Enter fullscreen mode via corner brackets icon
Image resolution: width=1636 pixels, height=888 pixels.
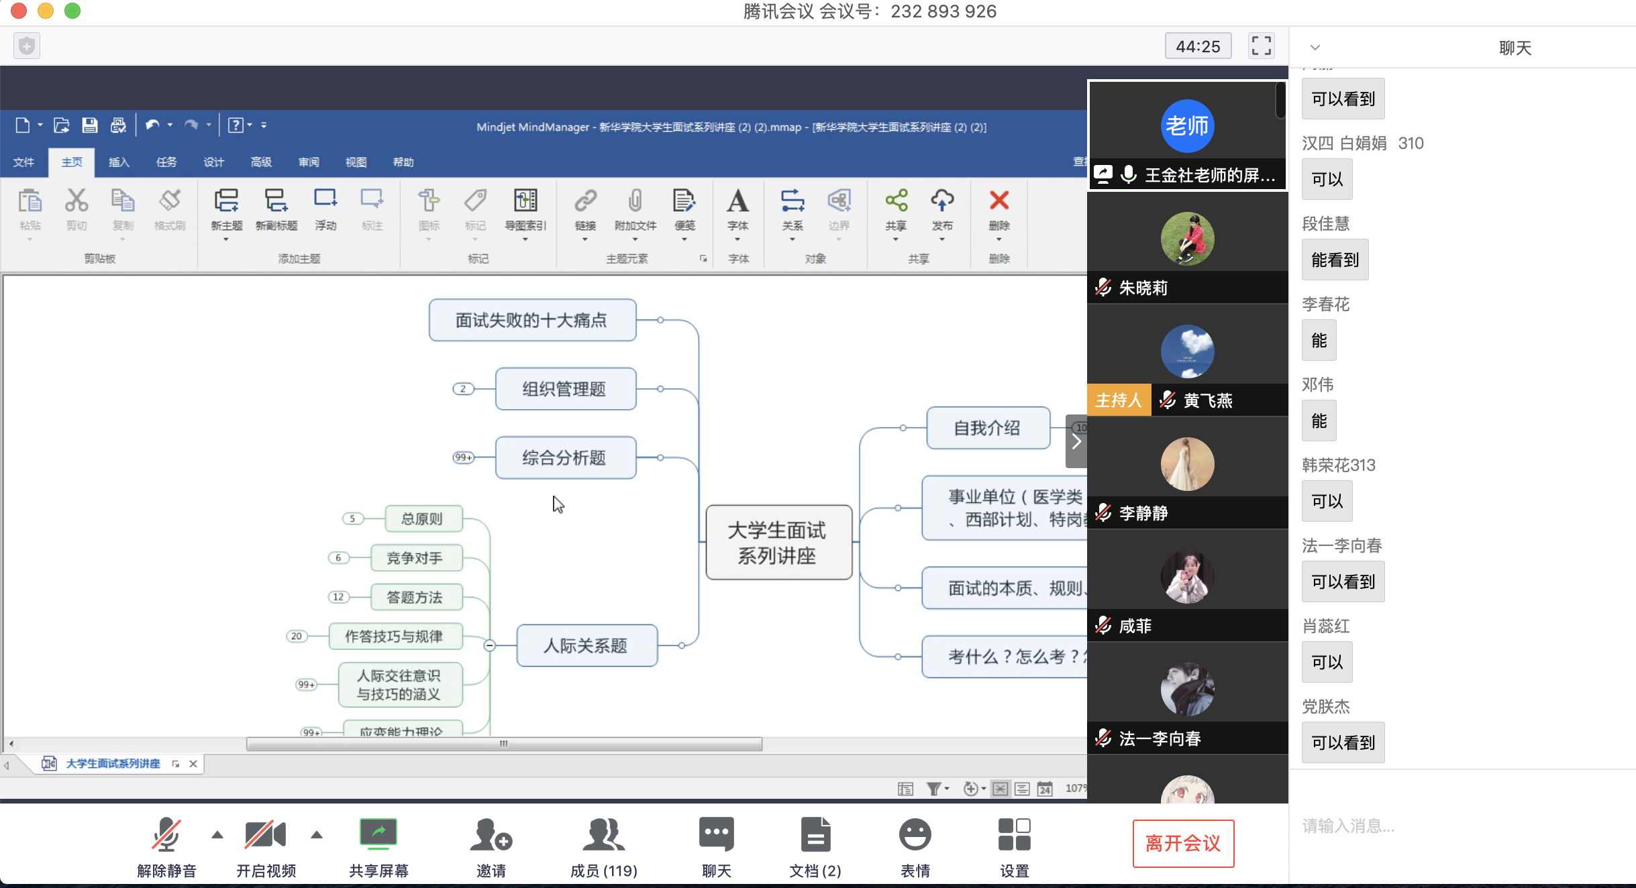[1261, 46]
